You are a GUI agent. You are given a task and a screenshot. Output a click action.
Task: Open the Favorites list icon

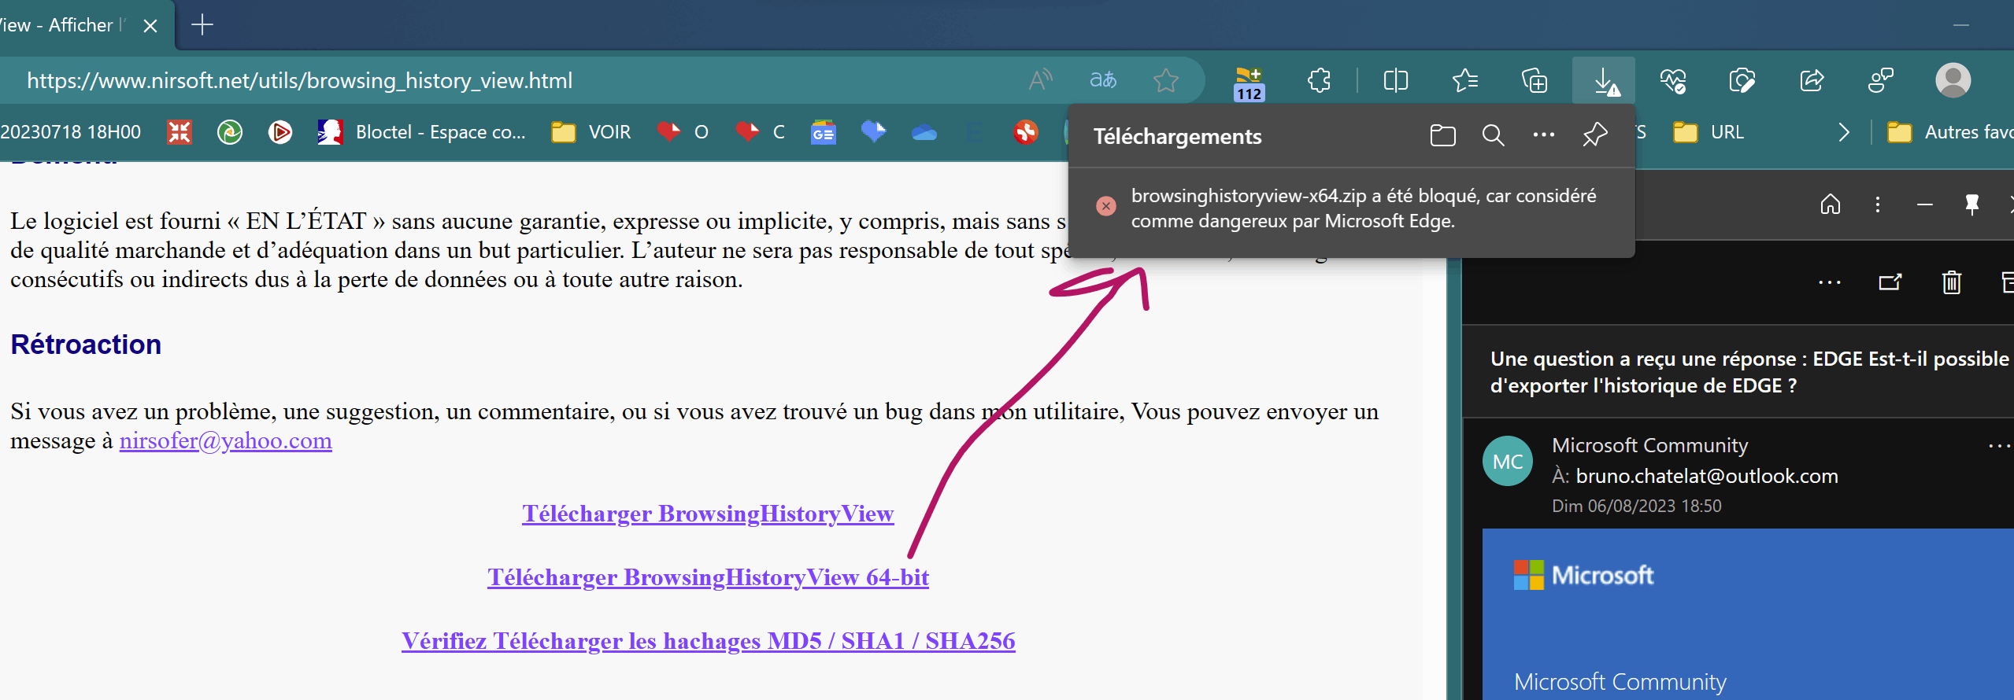click(x=1464, y=80)
